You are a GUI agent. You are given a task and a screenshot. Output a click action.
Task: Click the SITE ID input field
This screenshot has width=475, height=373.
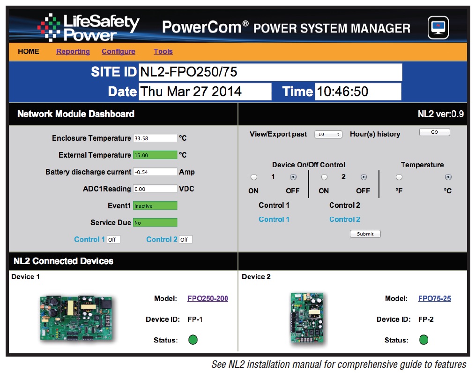tap(270, 72)
